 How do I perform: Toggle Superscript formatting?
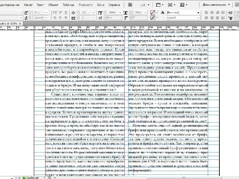coord(60,13)
